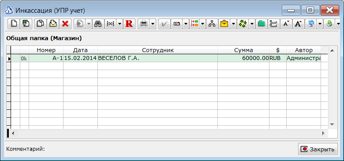Open the green folder icon
This screenshot has height=161, width=344.
tap(261, 24)
